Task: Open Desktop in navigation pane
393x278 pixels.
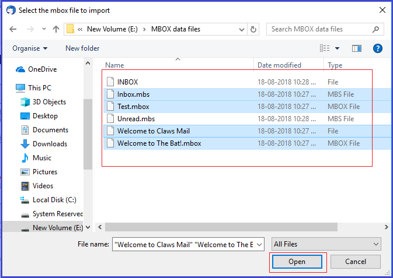Action: (x=45, y=116)
